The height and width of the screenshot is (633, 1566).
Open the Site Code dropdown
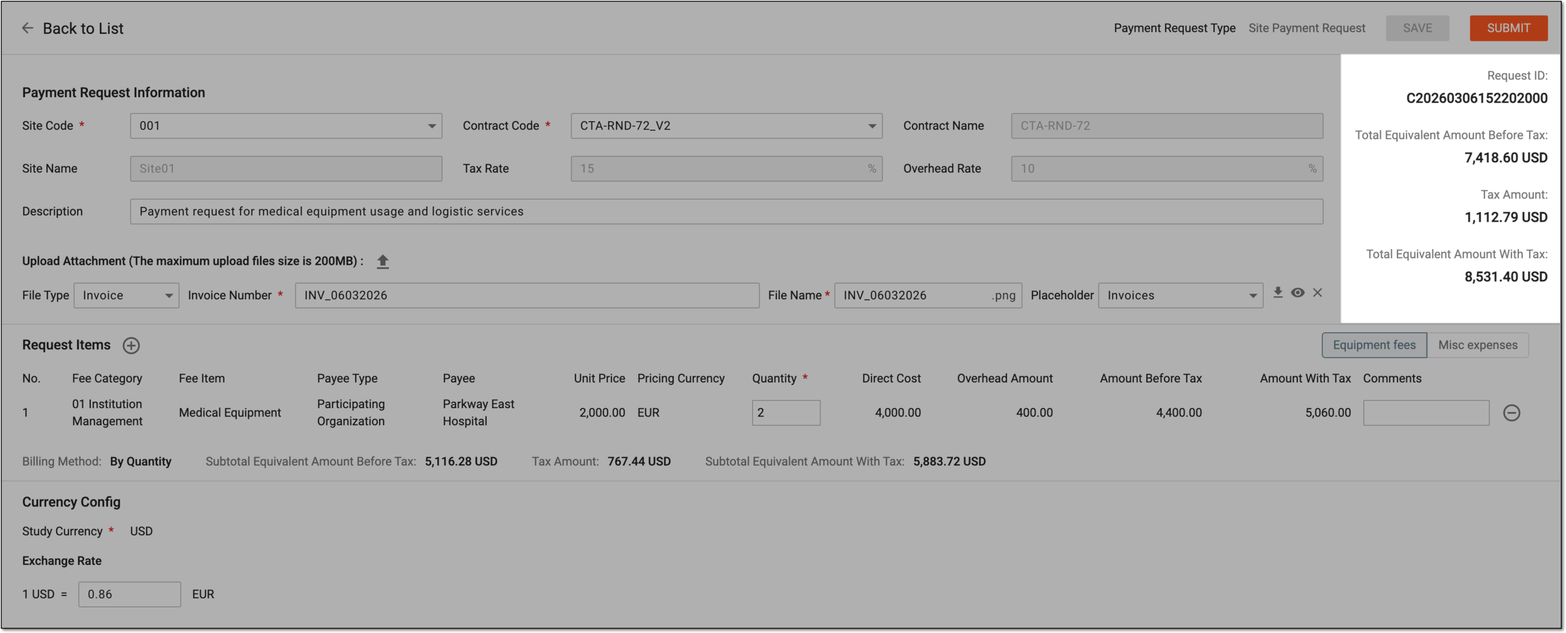pos(286,126)
